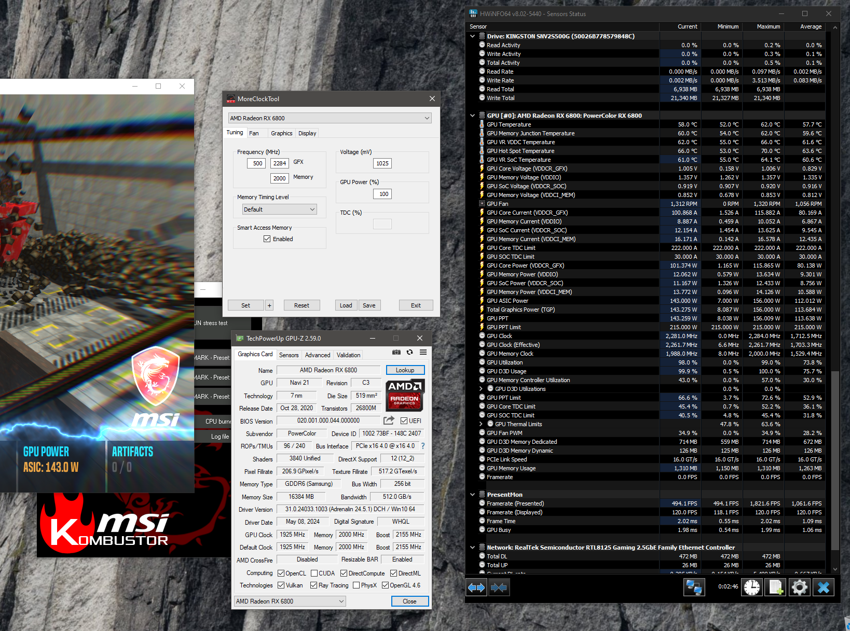The image size is (850, 631).
Task: Click Close button in GPU-Z
Action: point(409,601)
